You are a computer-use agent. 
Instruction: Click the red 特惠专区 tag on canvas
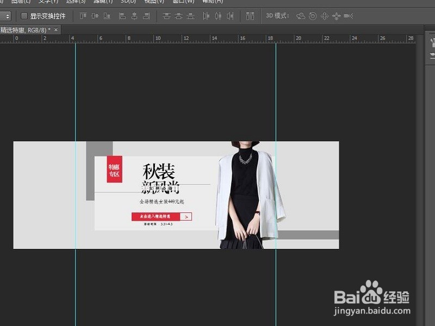point(115,169)
